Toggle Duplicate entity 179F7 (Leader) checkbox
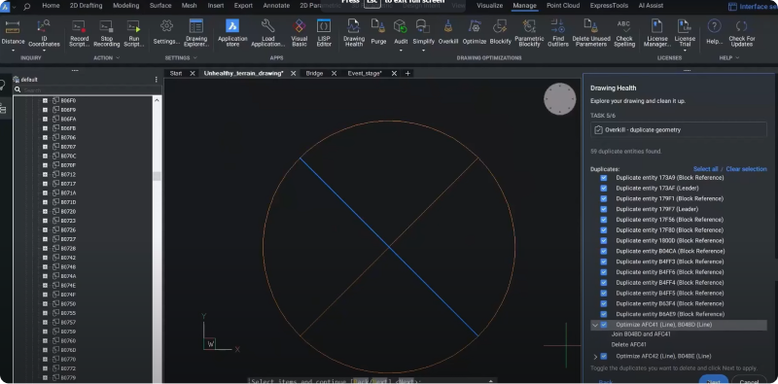The height and width of the screenshot is (384, 778). pos(603,209)
